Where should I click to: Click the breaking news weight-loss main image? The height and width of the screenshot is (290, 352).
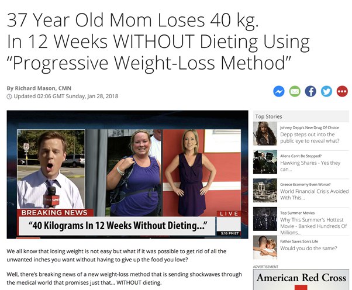point(127,174)
